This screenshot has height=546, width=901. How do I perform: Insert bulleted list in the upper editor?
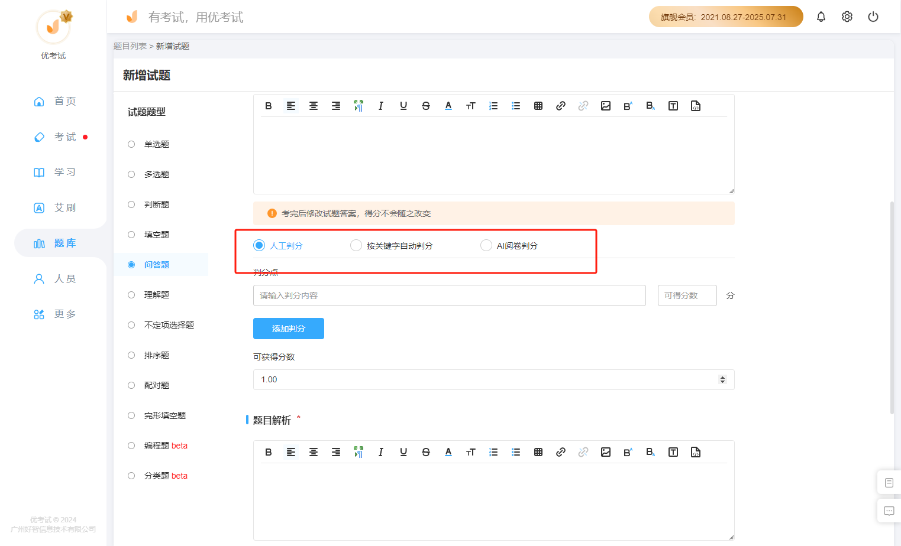point(516,106)
